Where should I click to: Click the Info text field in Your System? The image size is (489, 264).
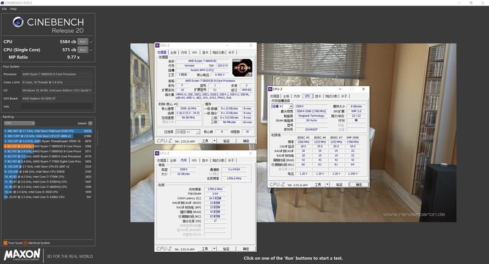tap(57, 107)
